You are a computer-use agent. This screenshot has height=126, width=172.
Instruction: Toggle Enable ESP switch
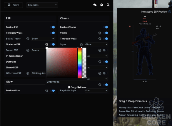52,27
